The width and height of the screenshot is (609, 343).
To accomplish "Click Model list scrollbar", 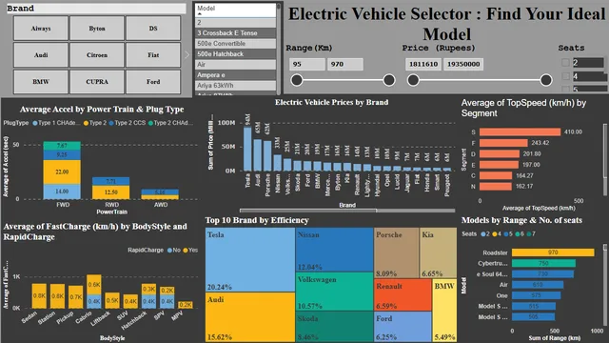I will pos(279,49).
